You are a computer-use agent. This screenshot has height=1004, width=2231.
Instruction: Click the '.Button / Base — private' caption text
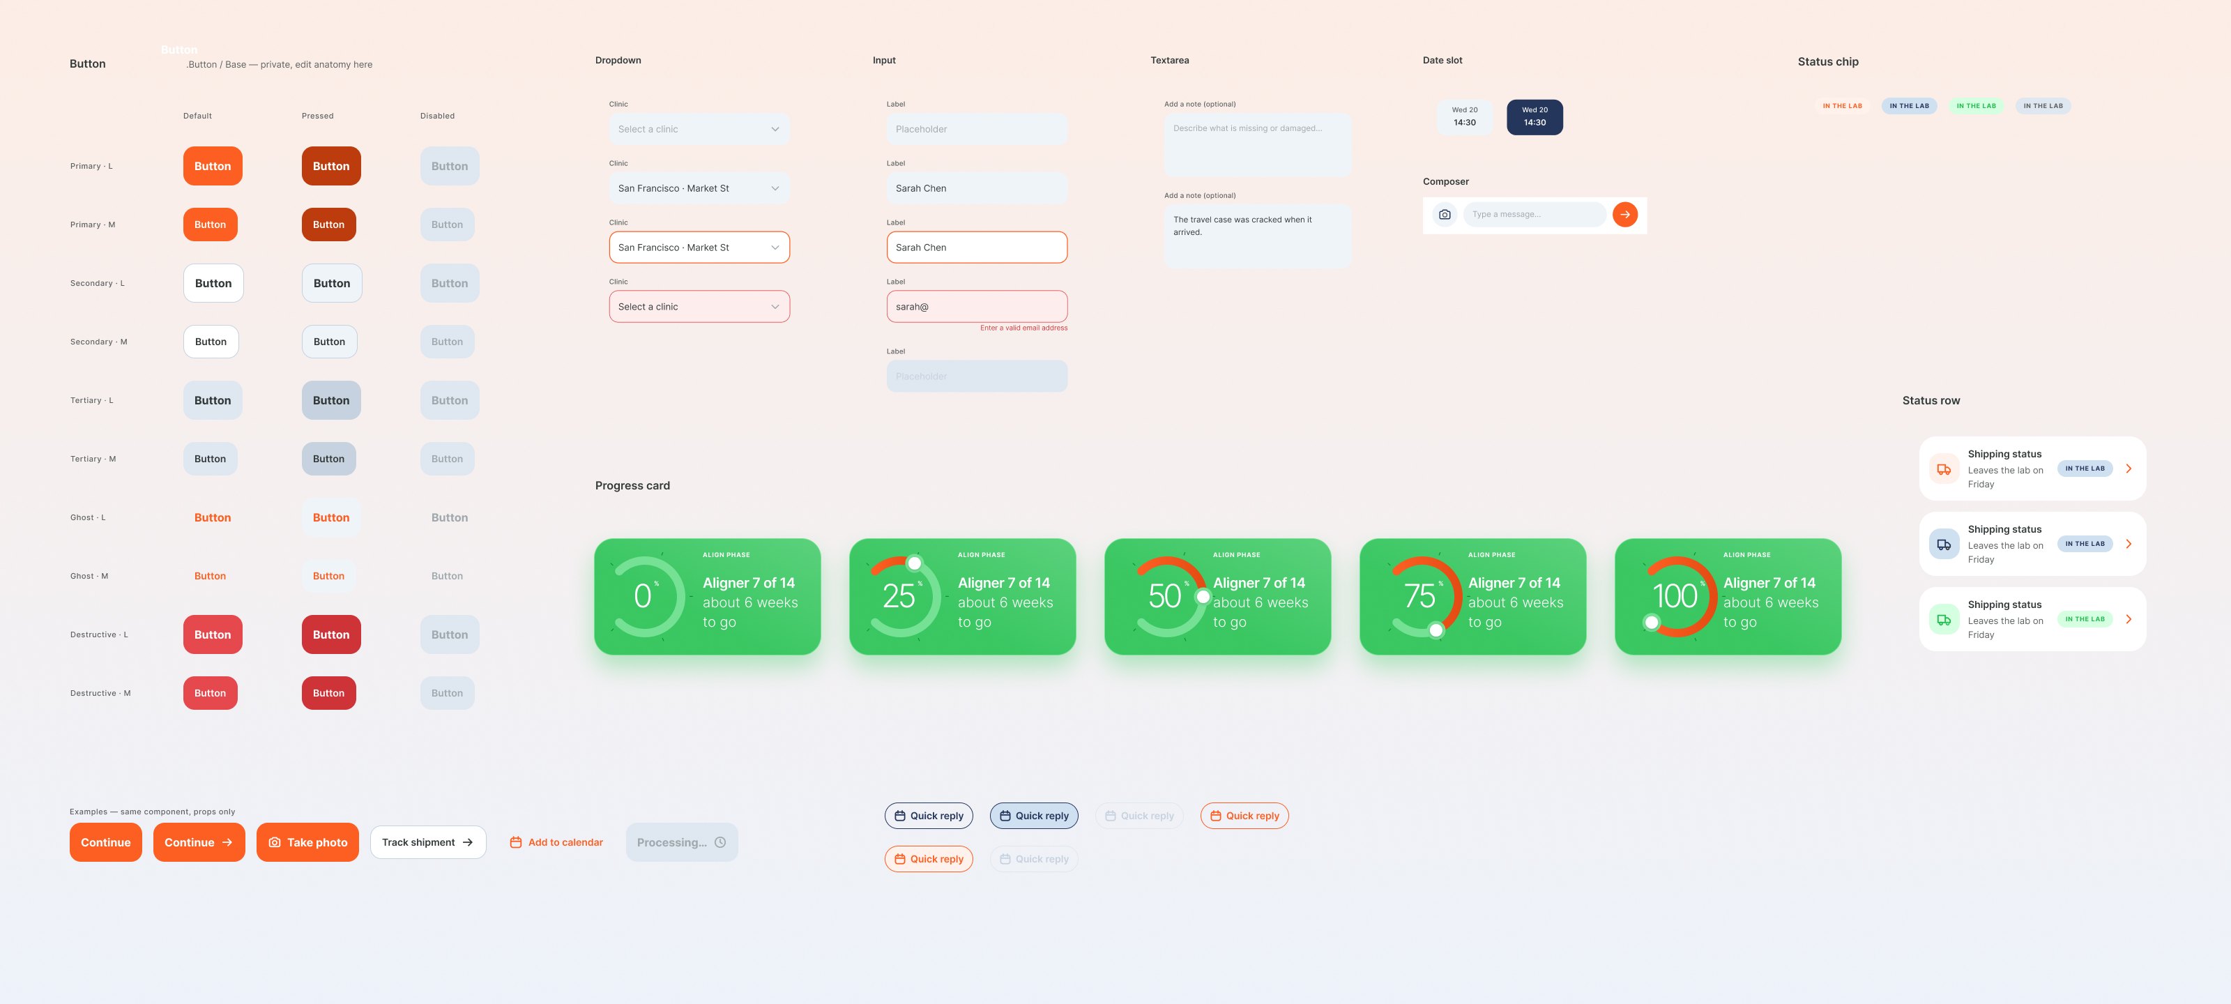280,65
